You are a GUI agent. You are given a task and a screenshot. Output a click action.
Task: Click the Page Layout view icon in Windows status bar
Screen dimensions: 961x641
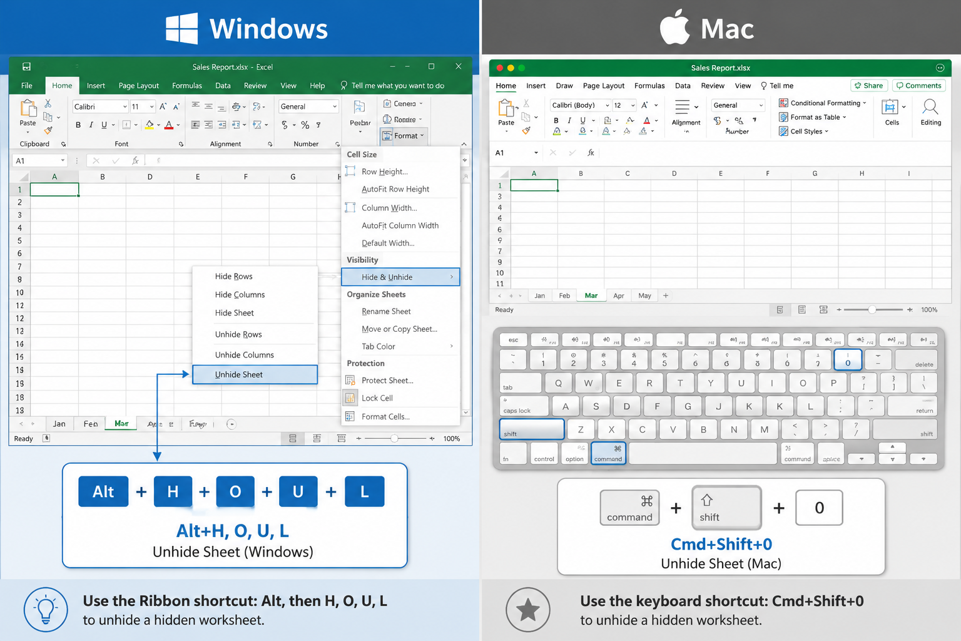coord(317,438)
